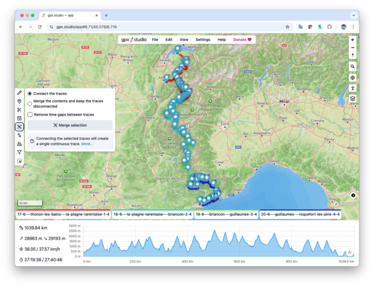Select the filter funnel tool
Image resolution: width=374 pixels, height=286 pixels.
pyautogui.click(x=19, y=152)
